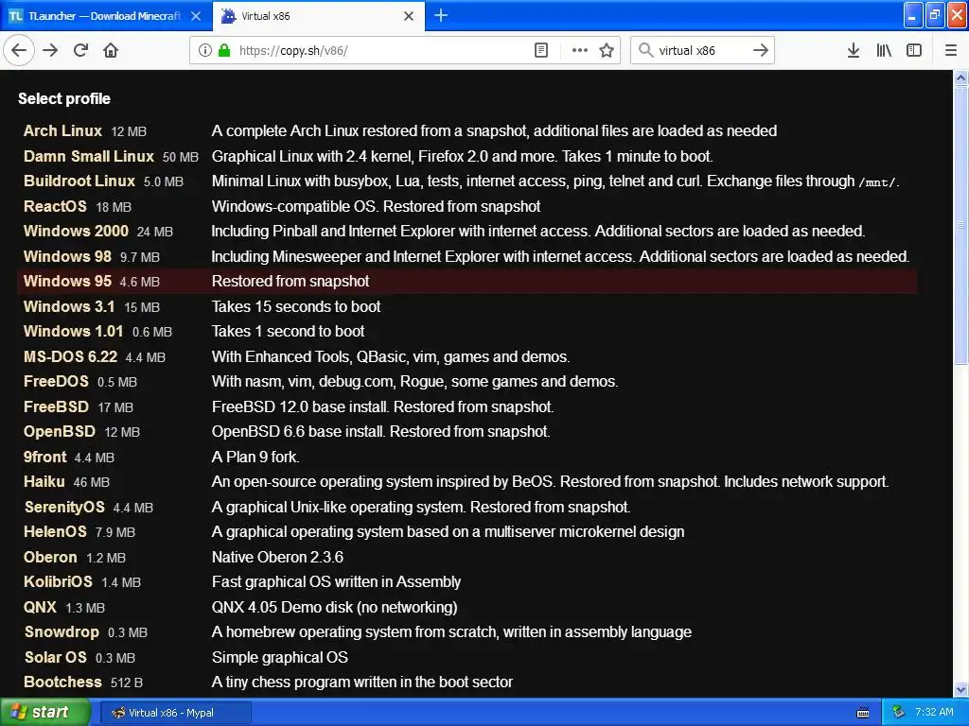
Task: Click text Simple graphical OS
Action: pyautogui.click(x=279, y=658)
